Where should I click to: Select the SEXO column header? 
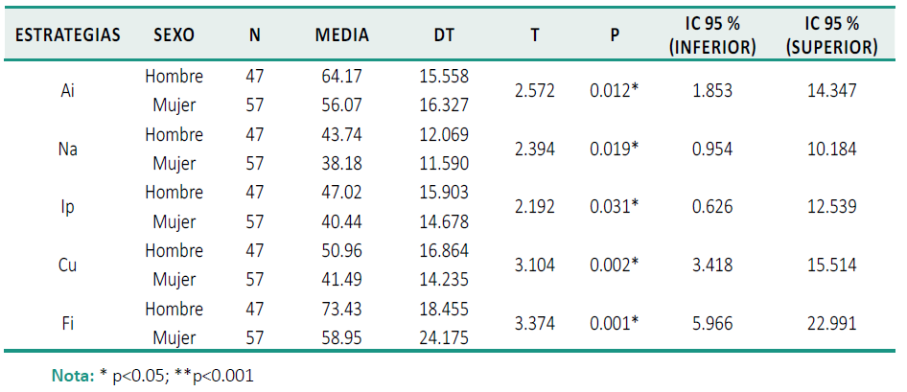pyautogui.click(x=174, y=35)
